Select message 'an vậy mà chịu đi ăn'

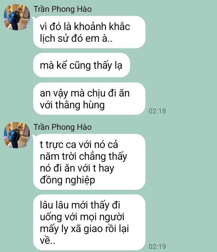89,99
